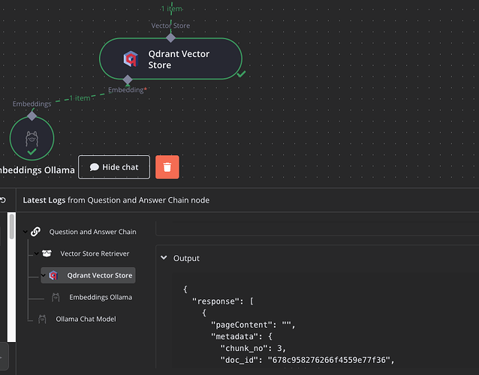Collapse the Vector Store Retriever row

[x=36, y=253]
